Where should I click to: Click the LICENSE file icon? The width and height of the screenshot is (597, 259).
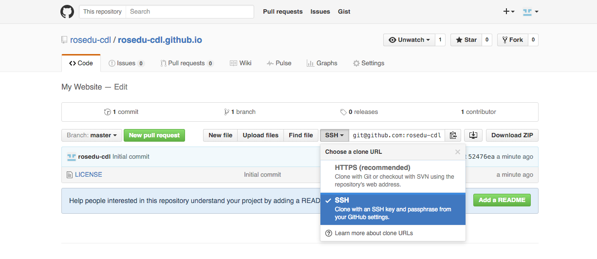(x=70, y=174)
